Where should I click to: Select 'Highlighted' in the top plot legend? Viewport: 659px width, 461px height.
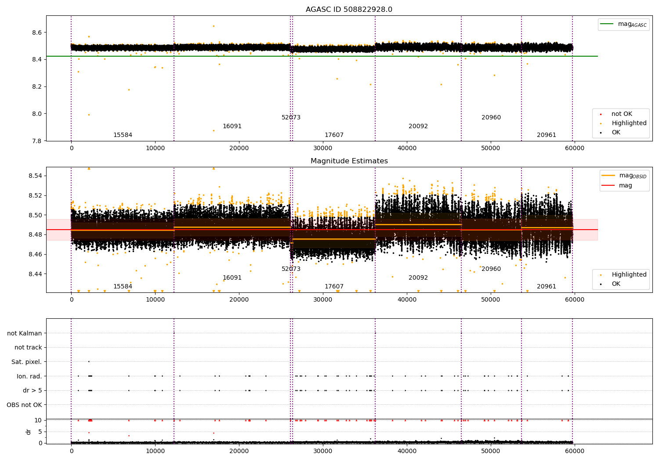(629, 123)
